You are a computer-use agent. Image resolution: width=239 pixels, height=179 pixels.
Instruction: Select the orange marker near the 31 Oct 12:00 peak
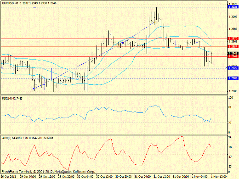[x=154, y=22]
